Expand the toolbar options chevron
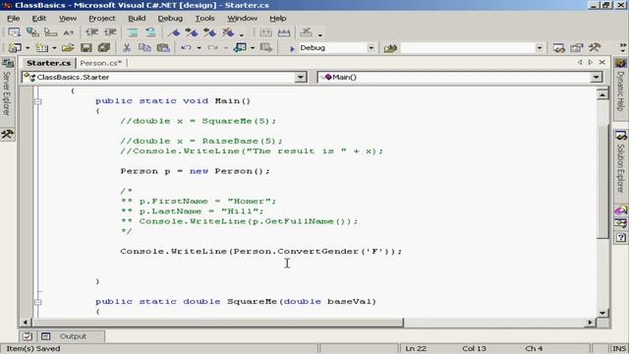 pos(623,48)
